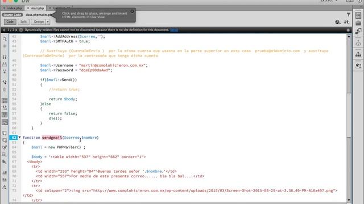The width and height of the screenshot is (364, 204).
Task: Click the Format Source Code icon
Action: coord(5,187)
